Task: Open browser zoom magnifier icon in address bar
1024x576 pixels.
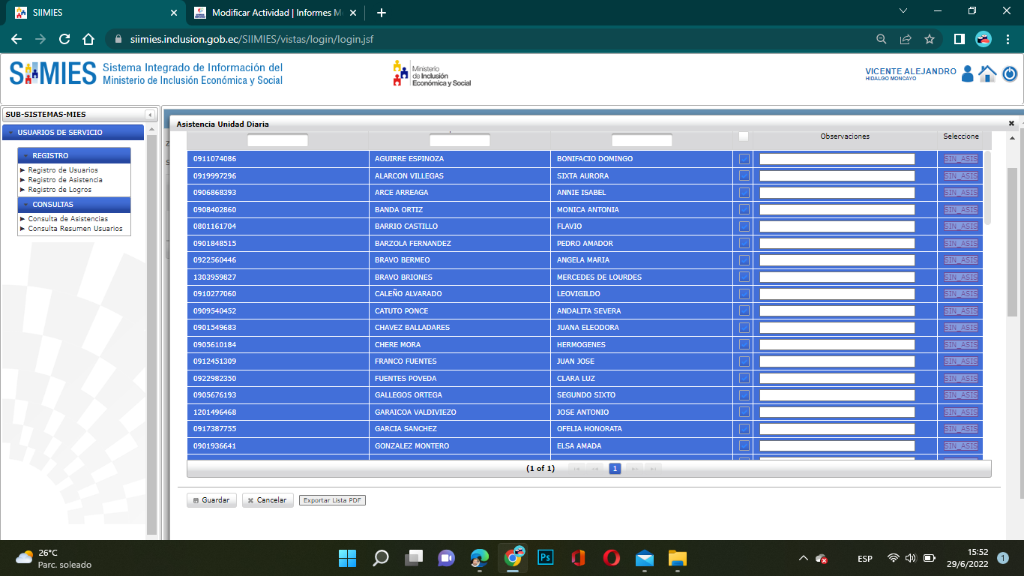Action: [x=882, y=39]
